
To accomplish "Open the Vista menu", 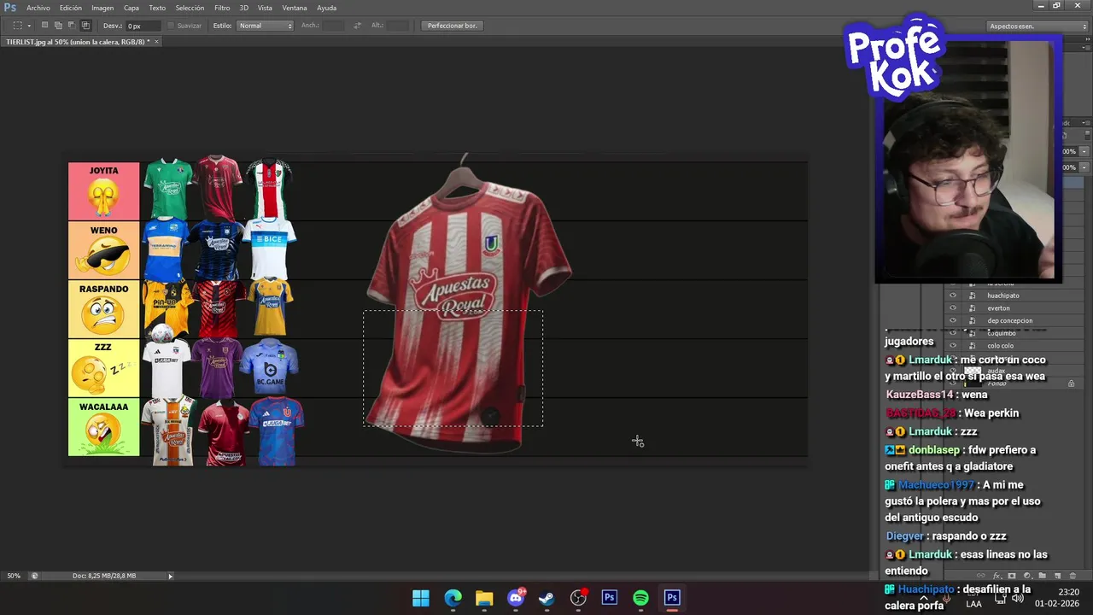I will pos(265,8).
